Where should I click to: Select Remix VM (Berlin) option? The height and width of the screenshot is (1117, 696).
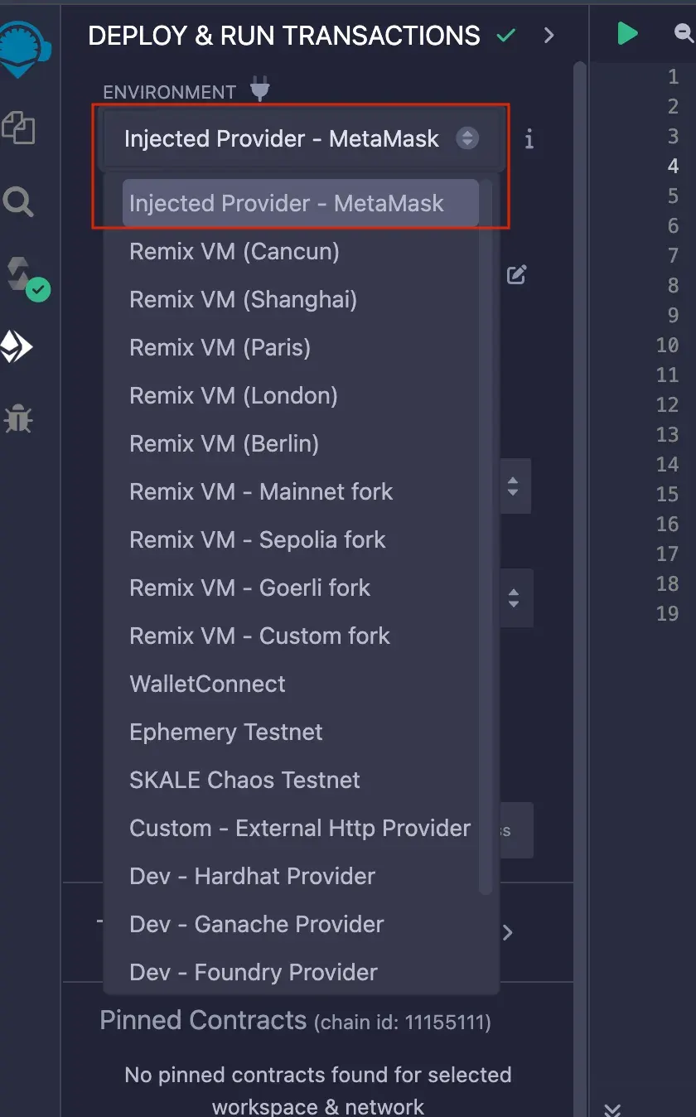tap(301, 443)
